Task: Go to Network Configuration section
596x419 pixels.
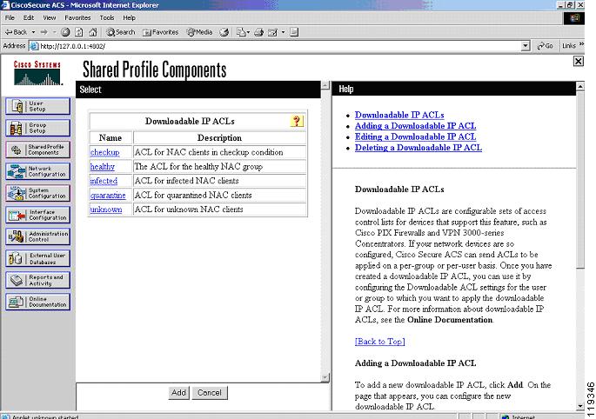Action: pyautogui.click(x=37, y=171)
